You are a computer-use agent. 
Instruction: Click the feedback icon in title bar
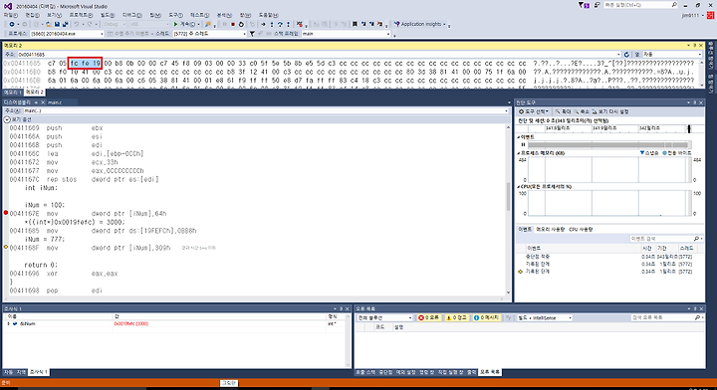coord(597,5)
